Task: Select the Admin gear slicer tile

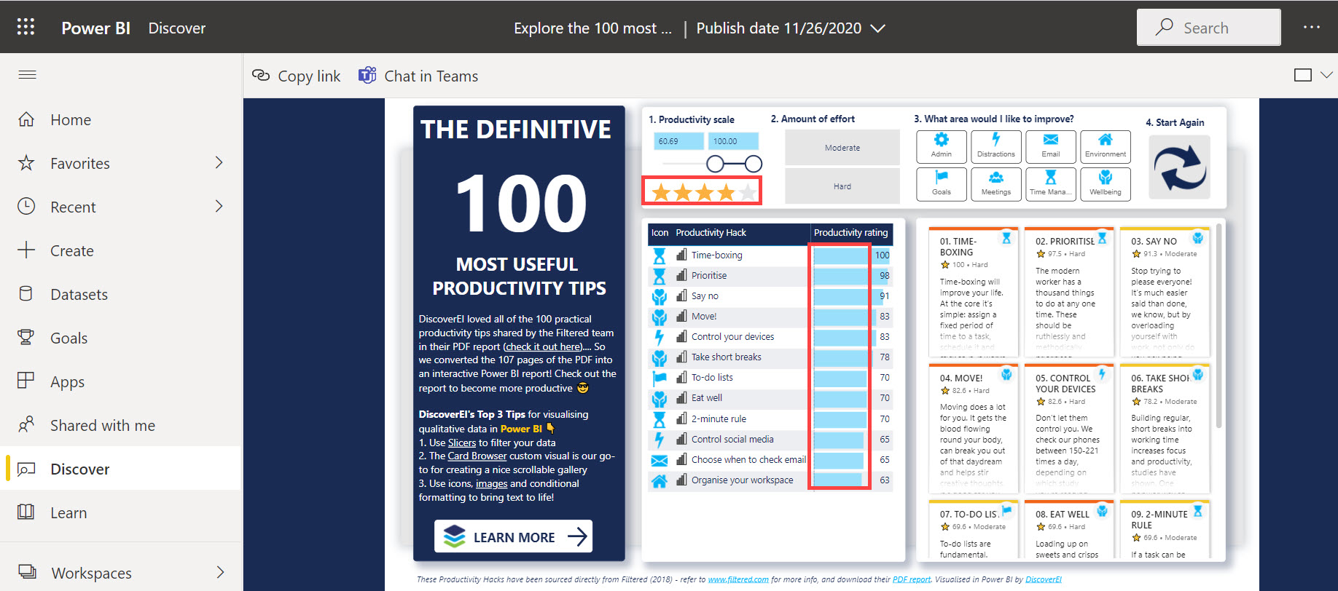Action: tap(942, 146)
